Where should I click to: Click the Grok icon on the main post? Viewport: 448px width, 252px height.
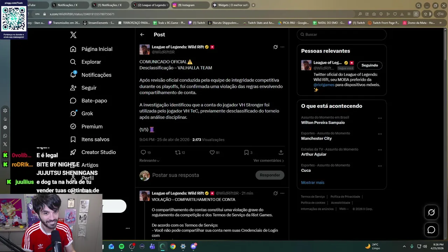(x=275, y=47)
